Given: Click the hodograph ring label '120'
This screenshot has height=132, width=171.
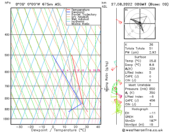Looking at the screenshot, I should tap(129, 34).
